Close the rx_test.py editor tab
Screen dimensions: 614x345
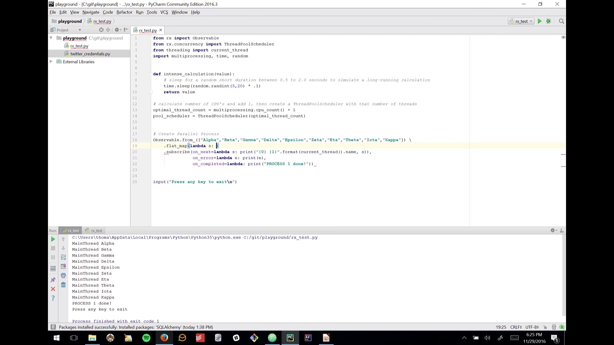(161, 30)
